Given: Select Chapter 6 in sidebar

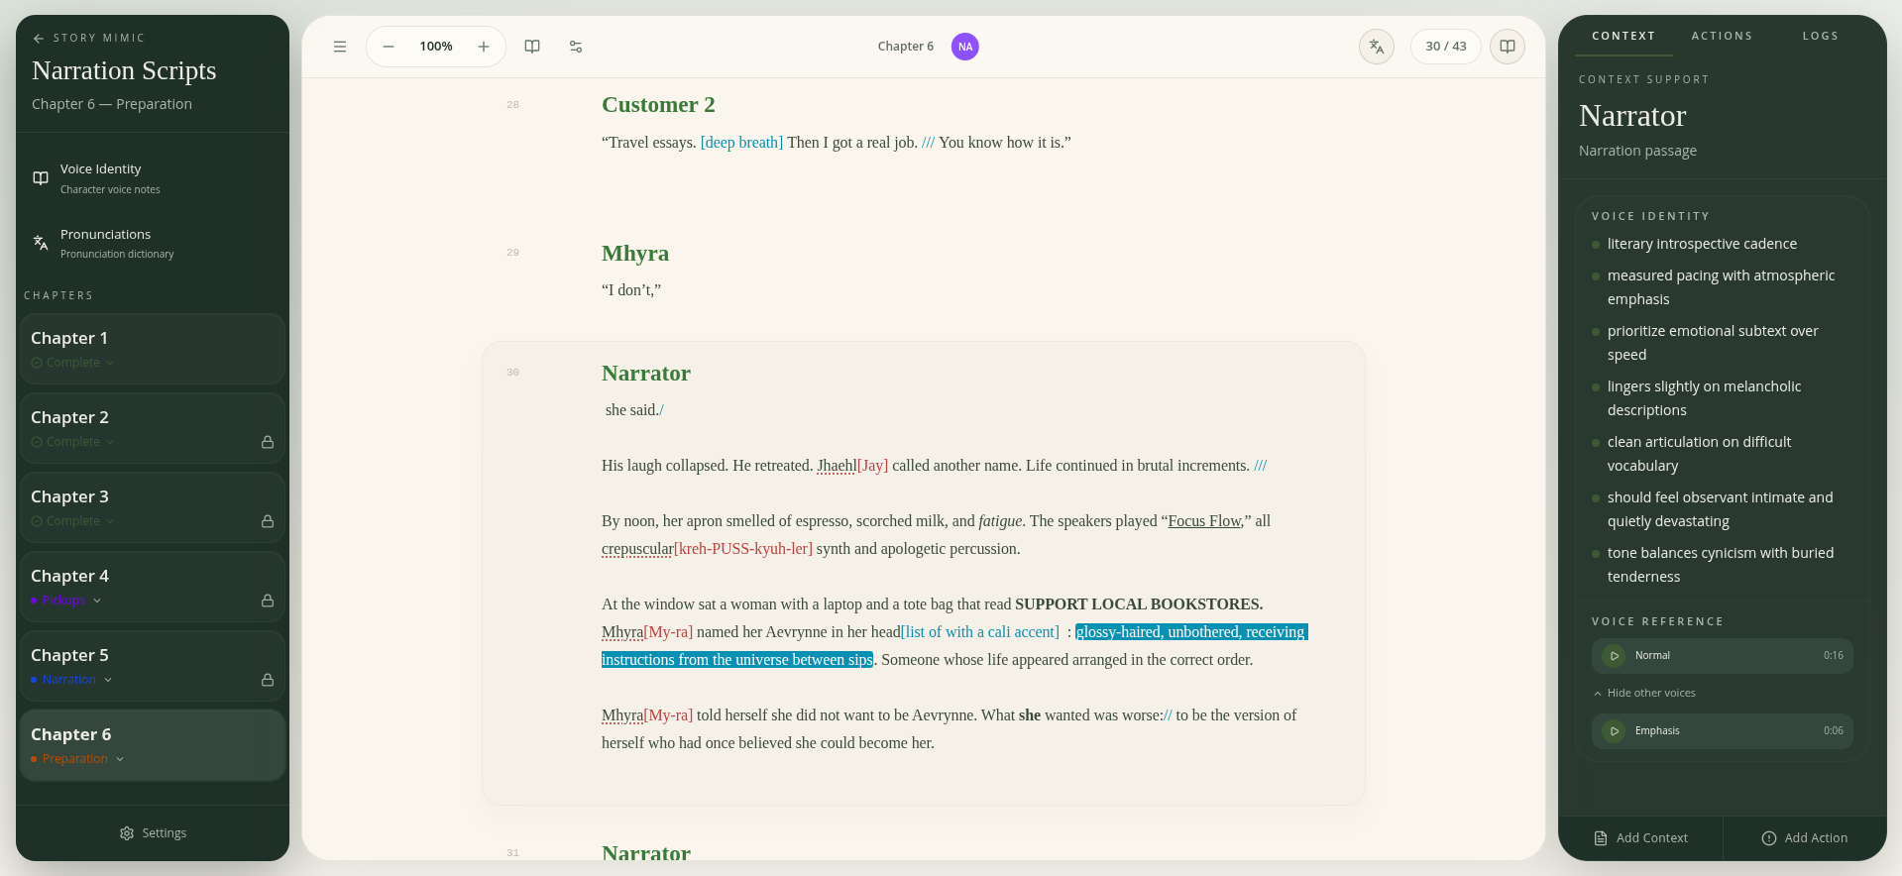Looking at the screenshot, I should click(153, 745).
